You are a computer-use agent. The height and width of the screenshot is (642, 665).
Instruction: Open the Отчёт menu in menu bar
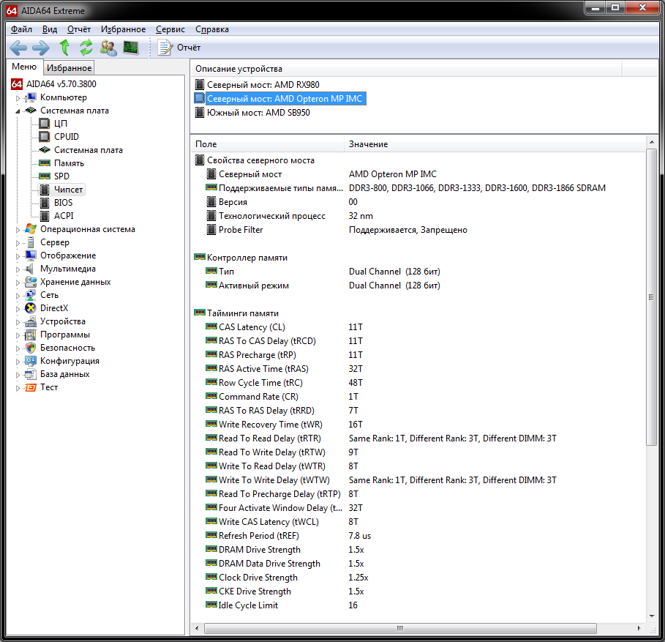coord(79,29)
